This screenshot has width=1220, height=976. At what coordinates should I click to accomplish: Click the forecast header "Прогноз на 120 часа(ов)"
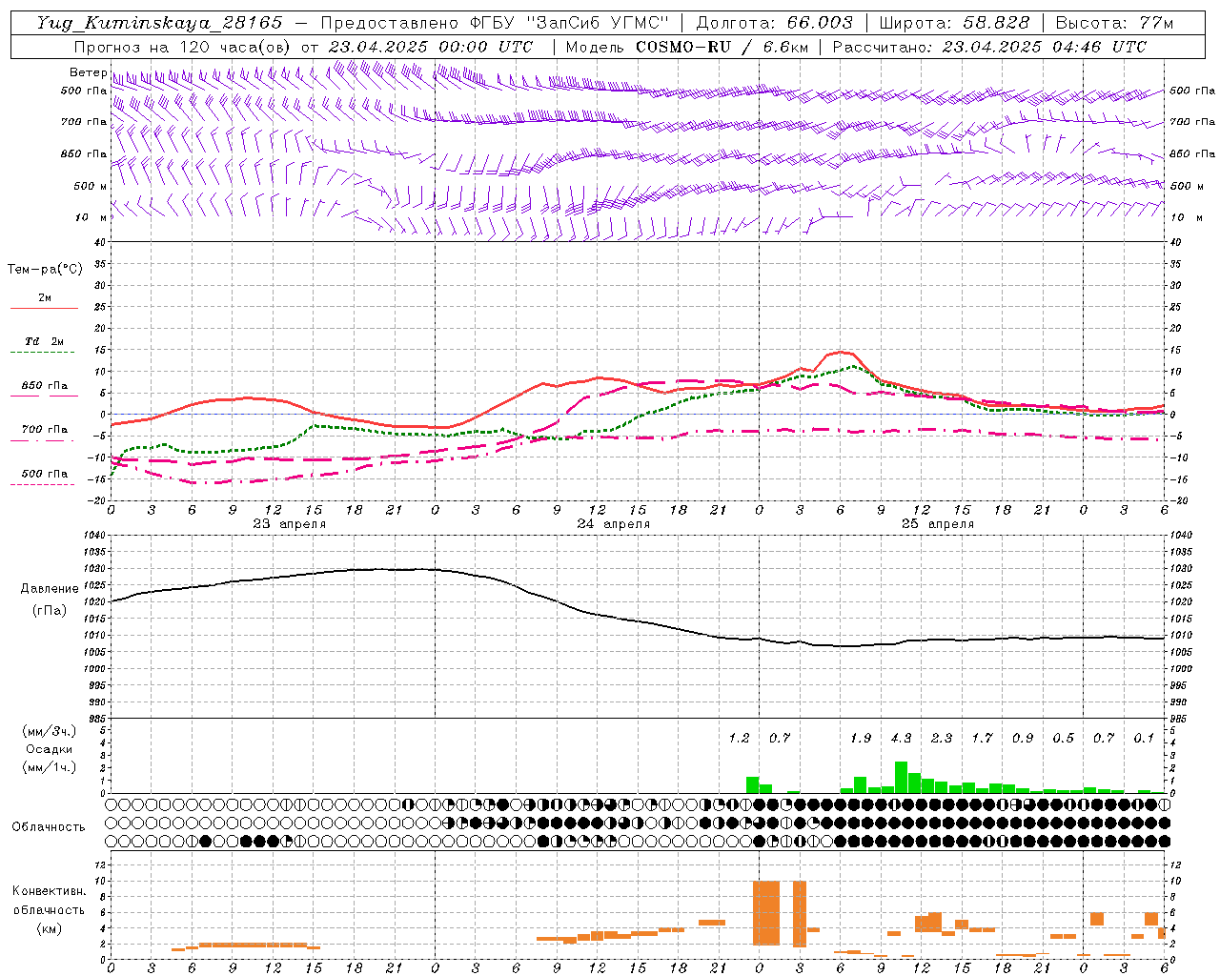(x=183, y=47)
